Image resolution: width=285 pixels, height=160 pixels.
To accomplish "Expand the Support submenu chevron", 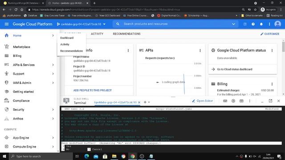I will pos(53,74).
